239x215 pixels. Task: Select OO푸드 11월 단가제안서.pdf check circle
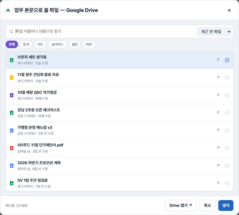pos(227,148)
